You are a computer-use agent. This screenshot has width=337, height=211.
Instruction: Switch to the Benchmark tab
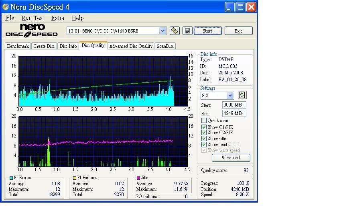[18, 46]
